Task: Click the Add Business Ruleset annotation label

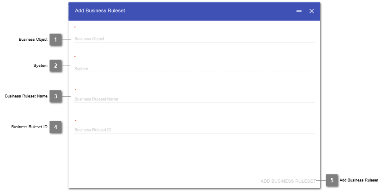Action: 359,180
